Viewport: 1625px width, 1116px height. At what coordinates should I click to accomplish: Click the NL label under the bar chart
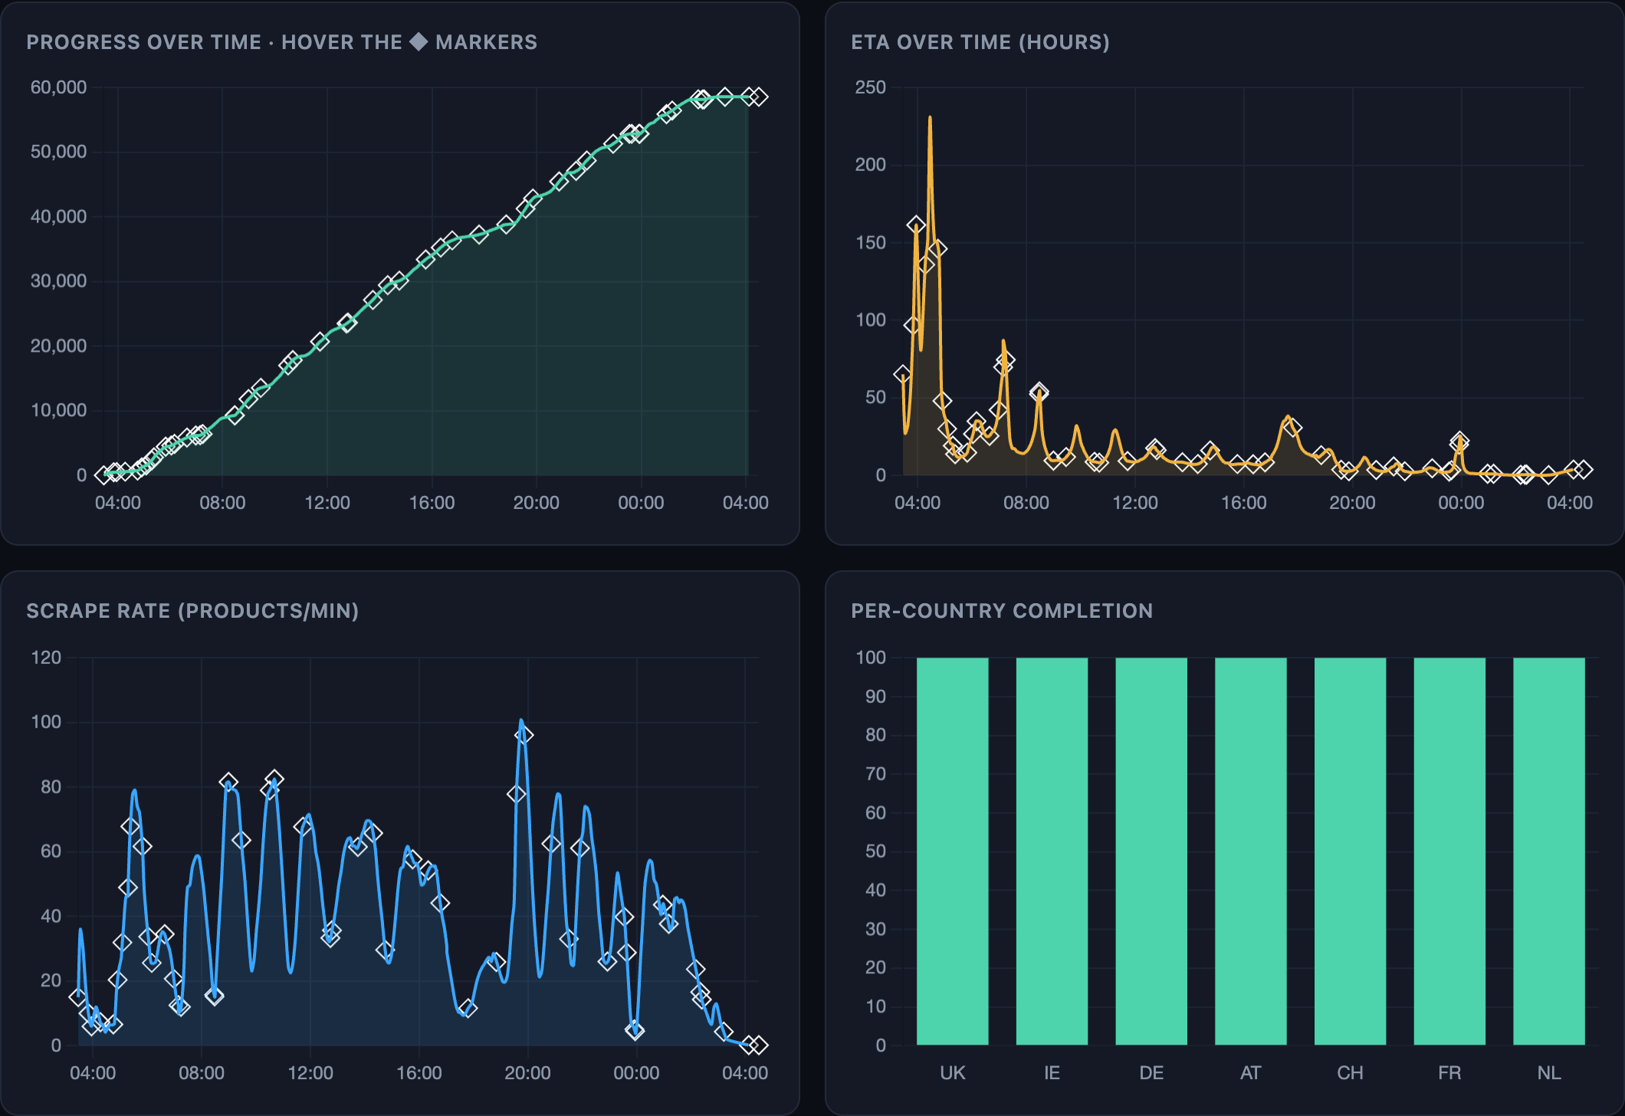(x=1549, y=1073)
